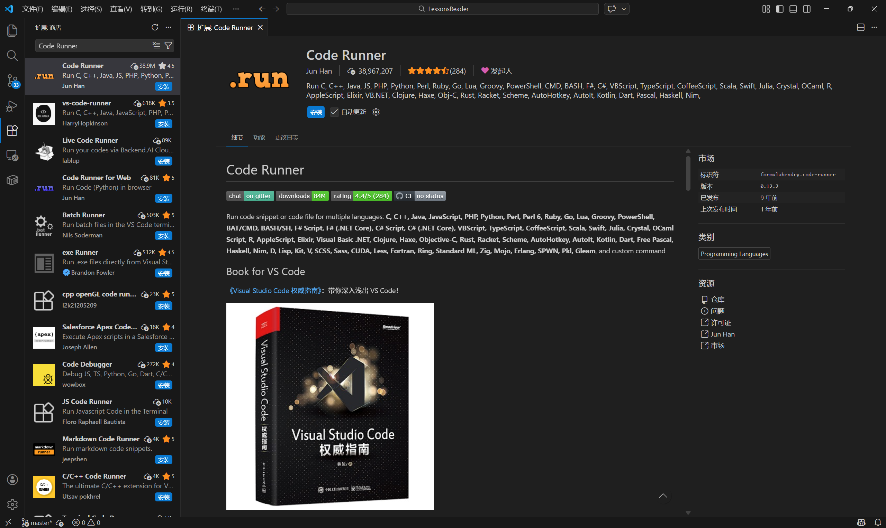Open more actions menu in extensions panel
Image resolution: width=886 pixels, height=528 pixels.
coord(169,27)
